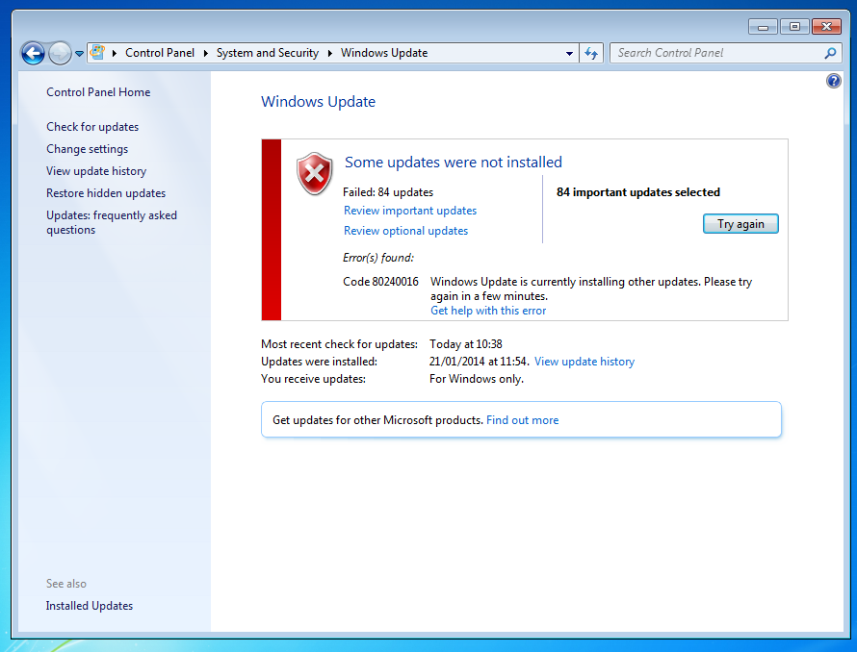Screen dimensions: 857x652
Task: Click the refresh button beside address bar
Action: tap(591, 54)
